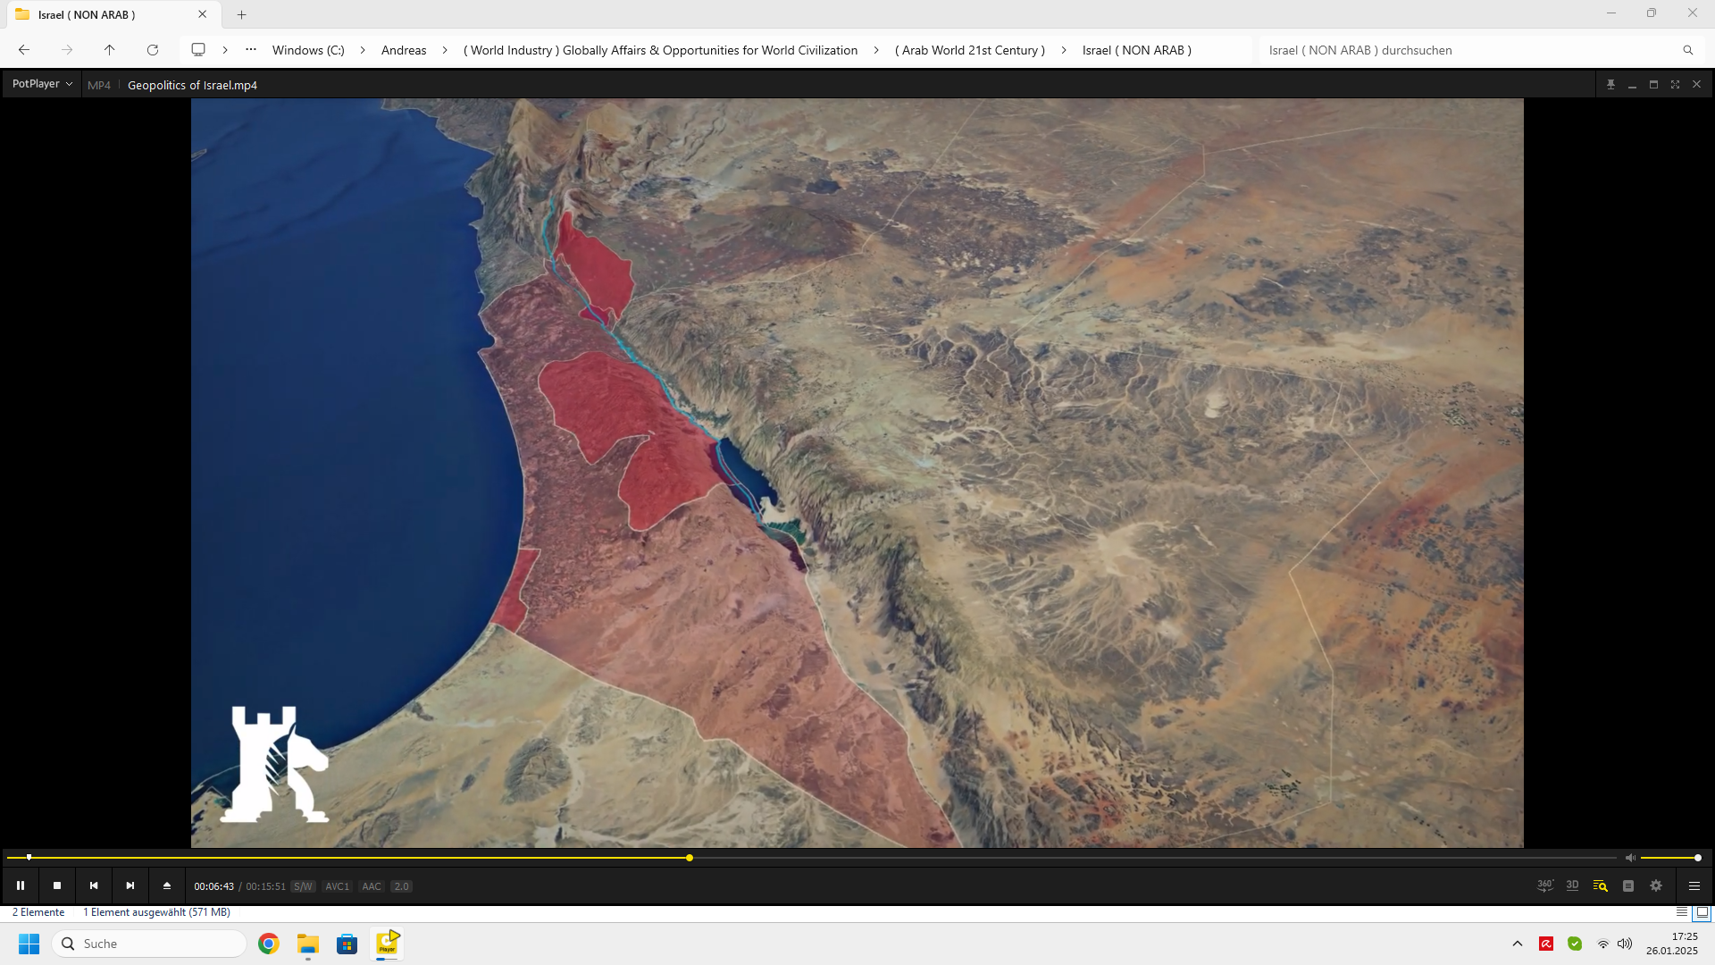Go forward in File Explorer
Screen dimensions: 1715x965
click(67, 50)
